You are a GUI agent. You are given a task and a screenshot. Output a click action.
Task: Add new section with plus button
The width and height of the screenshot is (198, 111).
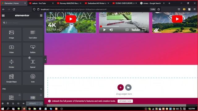120,88
